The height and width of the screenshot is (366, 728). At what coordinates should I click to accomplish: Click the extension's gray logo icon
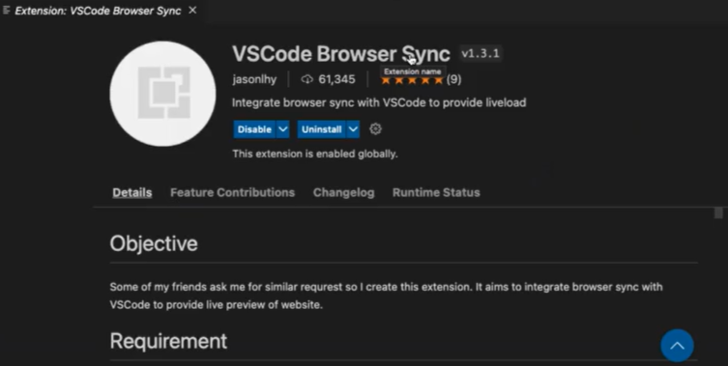163,94
